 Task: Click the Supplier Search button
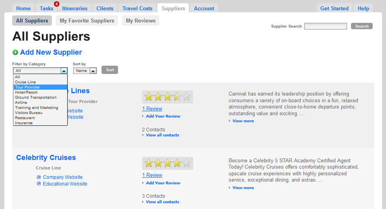pyautogui.click(x=362, y=26)
